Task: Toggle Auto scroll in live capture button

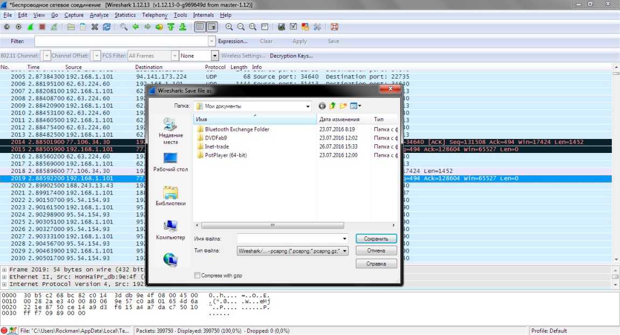Action: click(x=212, y=27)
